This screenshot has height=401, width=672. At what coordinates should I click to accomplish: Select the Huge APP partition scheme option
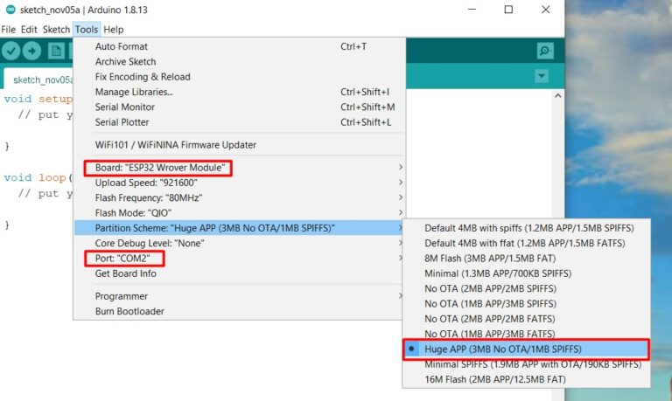[x=491, y=349]
